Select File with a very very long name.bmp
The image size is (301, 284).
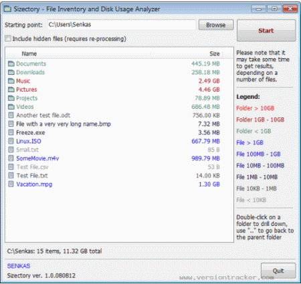(64, 124)
